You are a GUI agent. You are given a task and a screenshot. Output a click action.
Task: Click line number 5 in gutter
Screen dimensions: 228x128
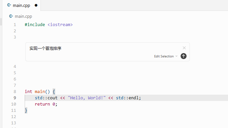(x=15, y=73)
